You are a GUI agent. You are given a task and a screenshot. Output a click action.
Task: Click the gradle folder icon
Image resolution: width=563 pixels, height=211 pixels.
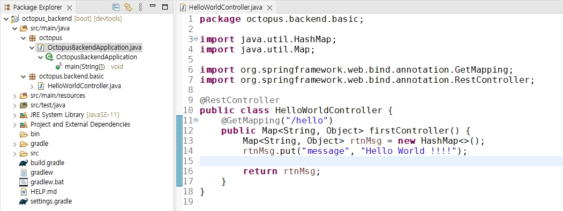tap(24, 144)
